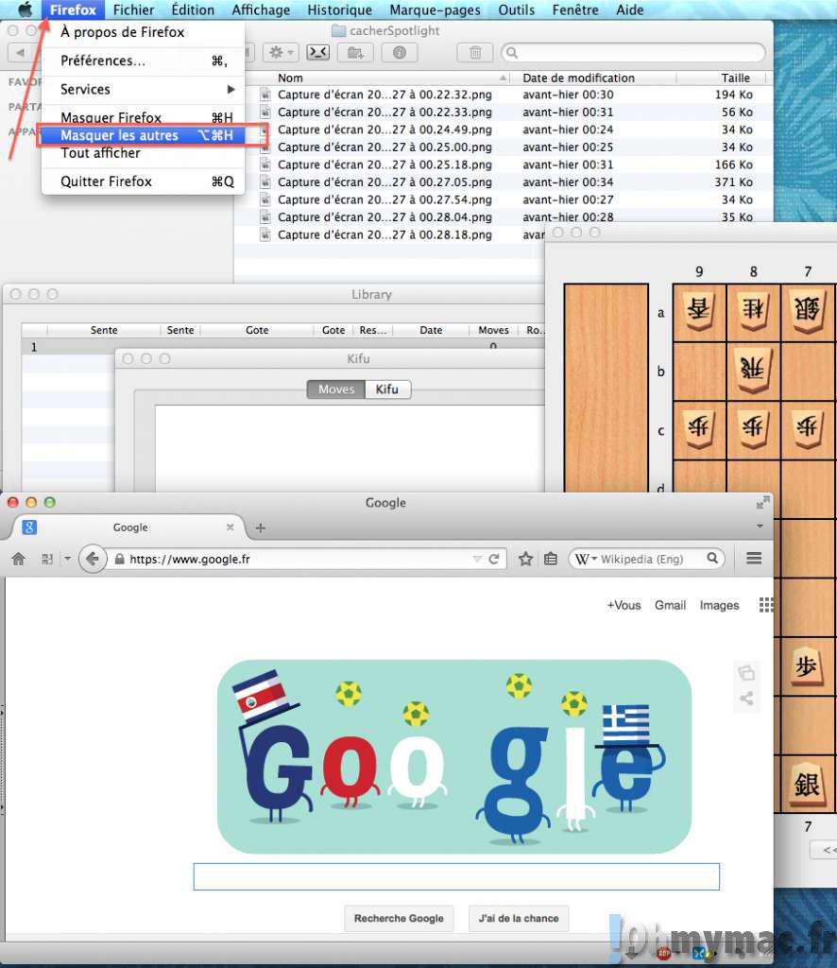Click the +Vous link
This screenshot has height=968, width=837.
(x=623, y=606)
